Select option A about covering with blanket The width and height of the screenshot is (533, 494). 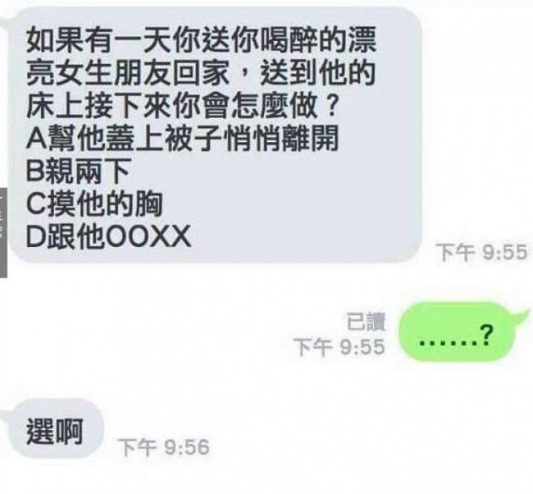pyautogui.click(x=183, y=138)
